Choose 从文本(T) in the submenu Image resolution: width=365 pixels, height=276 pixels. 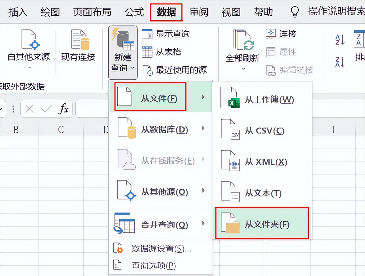(262, 192)
